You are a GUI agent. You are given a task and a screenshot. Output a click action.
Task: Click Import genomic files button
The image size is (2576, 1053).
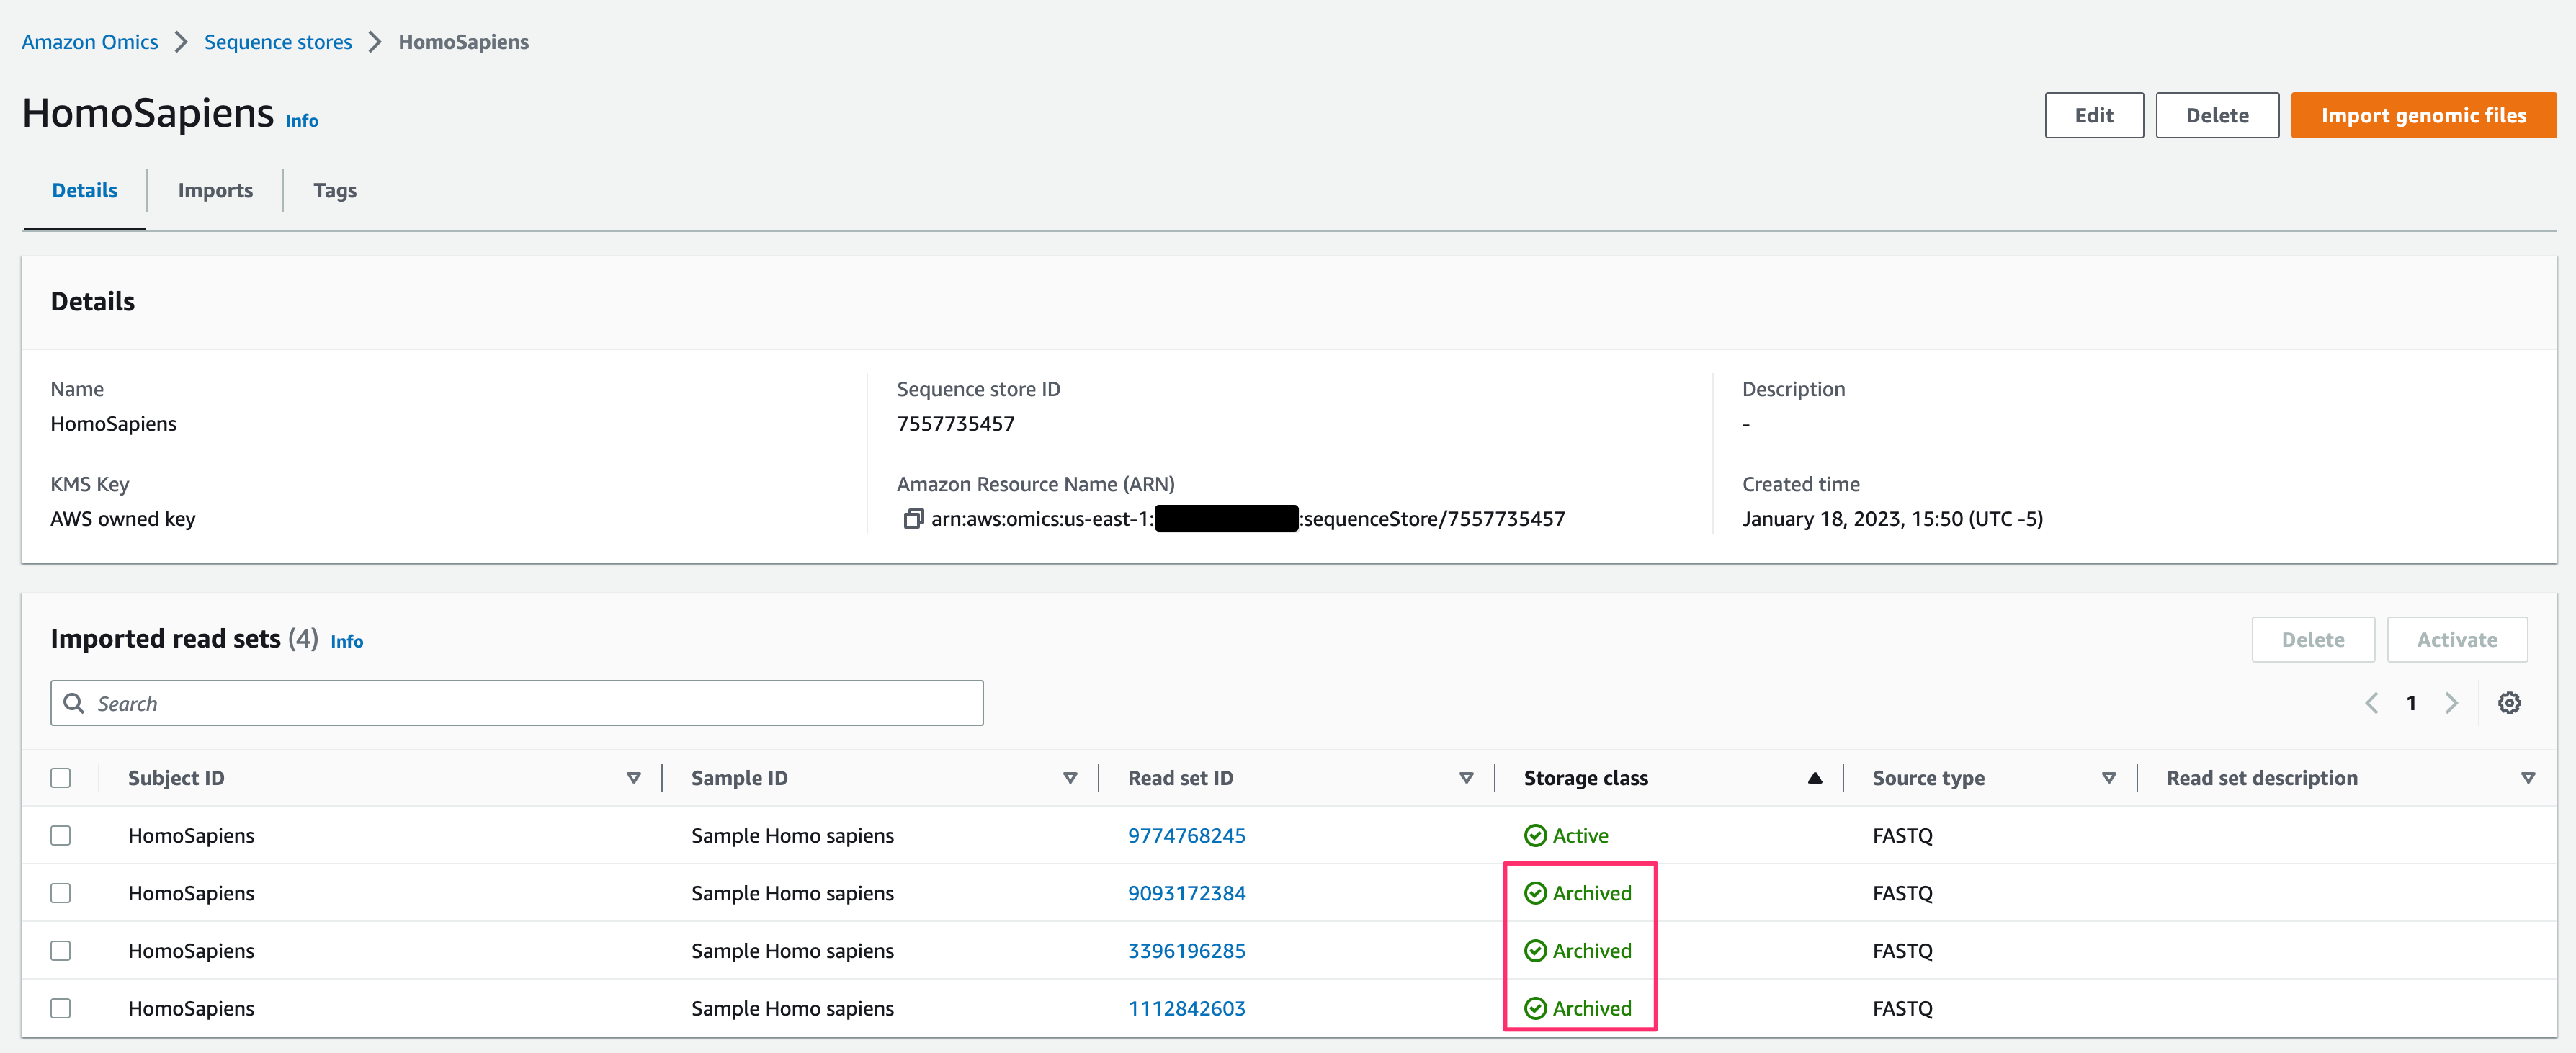(2423, 115)
